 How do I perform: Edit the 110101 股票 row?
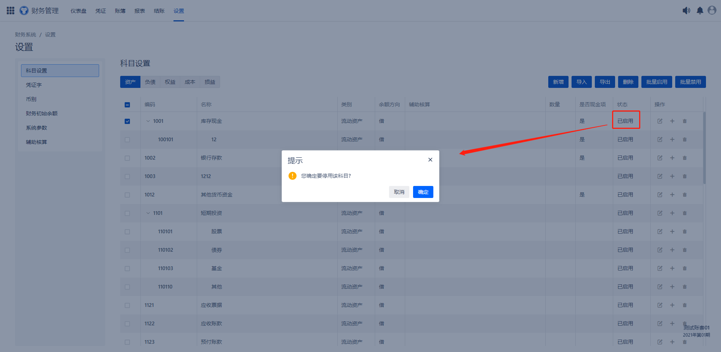pos(660,231)
